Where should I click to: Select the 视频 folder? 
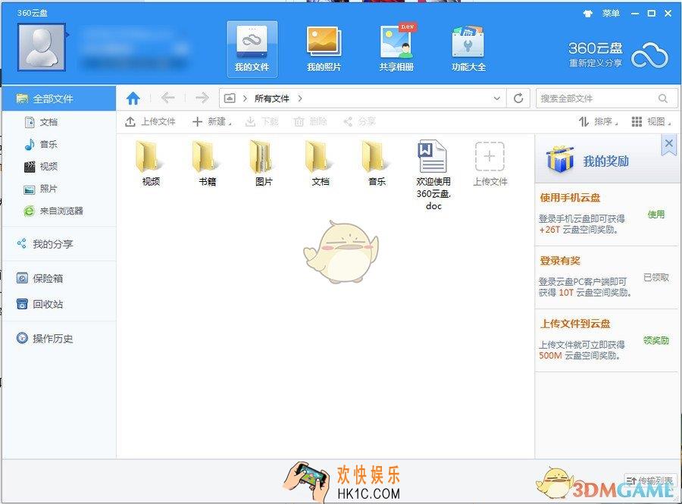(x=151, y=164)
